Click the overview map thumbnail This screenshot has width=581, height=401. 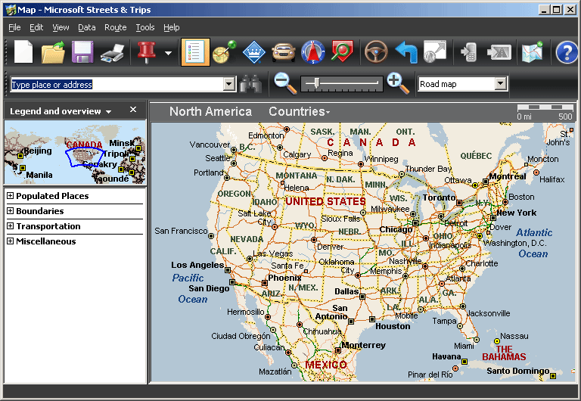pyautogui.click(x=75, y=152)
